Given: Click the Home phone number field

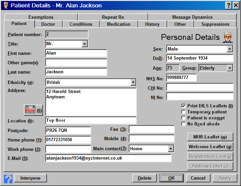Looking at the screenshot, I should click(x=68, y=140).
